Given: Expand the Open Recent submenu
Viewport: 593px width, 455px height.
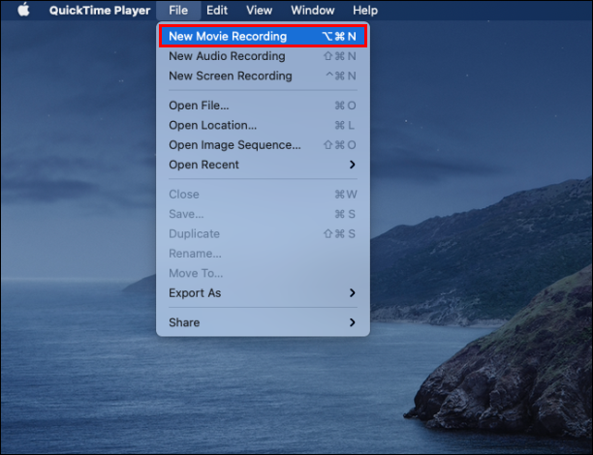Looking at the screenshot, I should (263, 165).
